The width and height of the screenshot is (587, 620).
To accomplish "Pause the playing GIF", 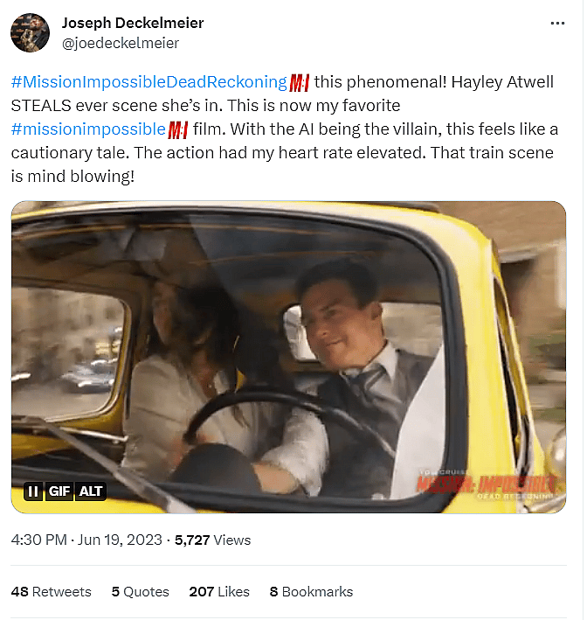I will [x=32, y=491].
